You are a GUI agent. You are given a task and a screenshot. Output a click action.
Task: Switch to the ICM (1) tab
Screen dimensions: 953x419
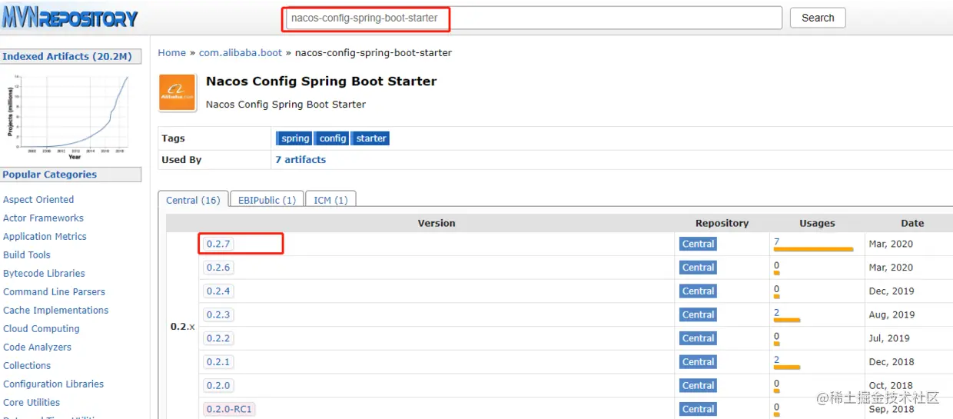pos(330,200)
